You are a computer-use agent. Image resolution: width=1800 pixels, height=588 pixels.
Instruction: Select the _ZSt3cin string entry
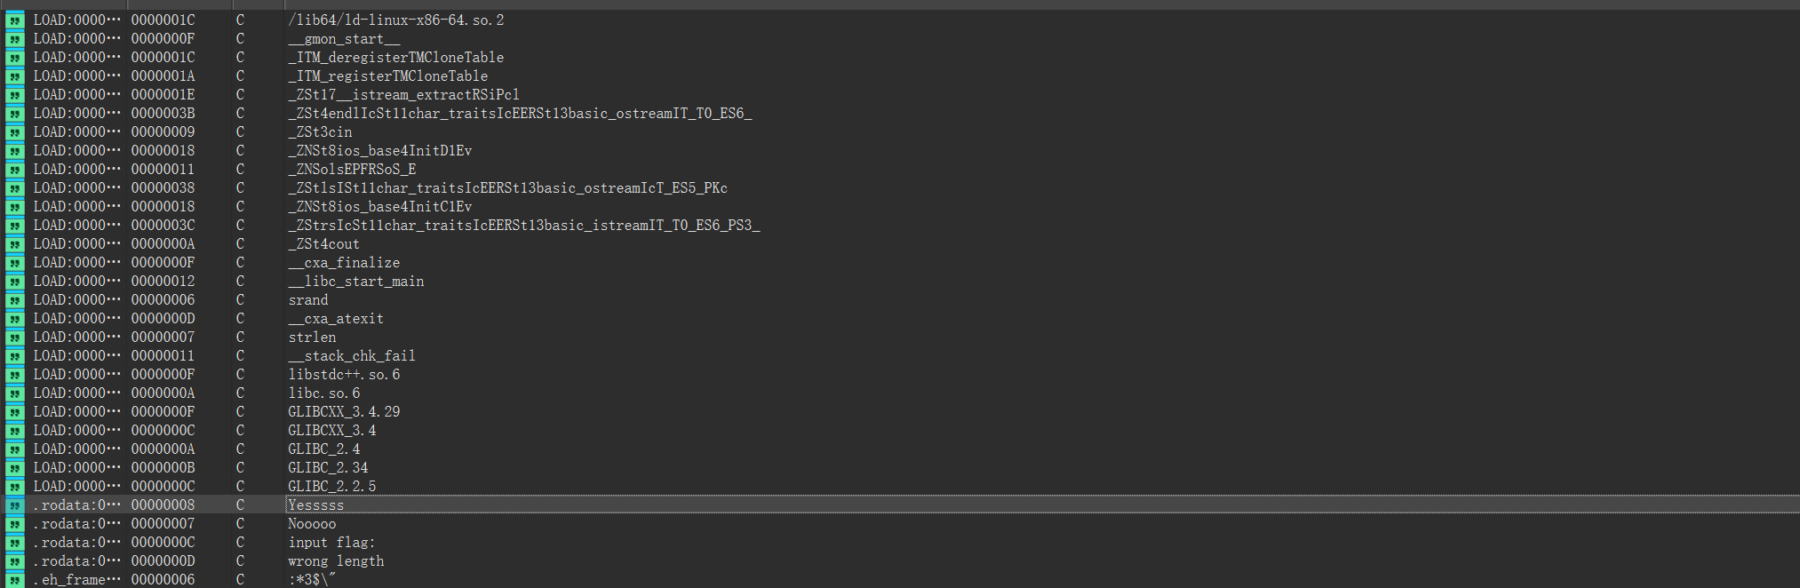pyautogui.click(x=320, y=132)
